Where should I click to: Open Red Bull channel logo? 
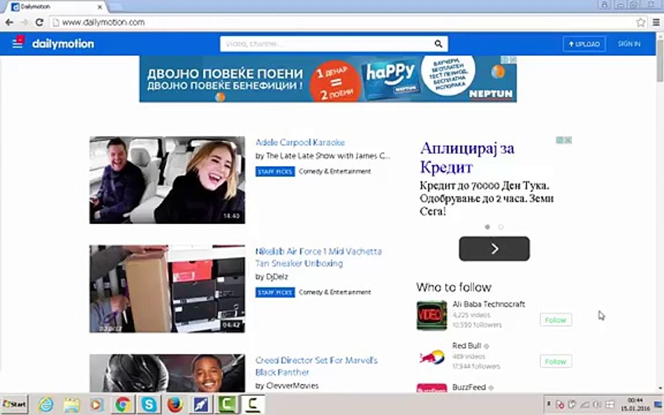tap(432, 357)
